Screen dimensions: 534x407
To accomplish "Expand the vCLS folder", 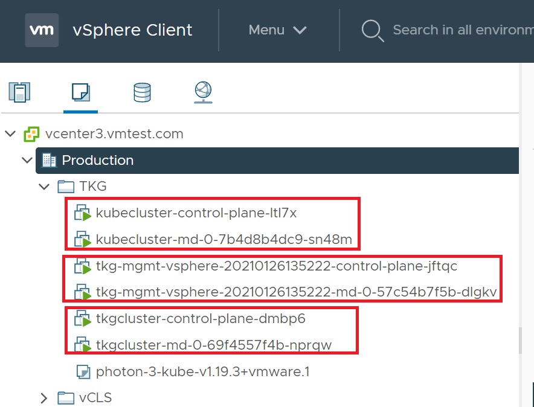I will (43, 398).
